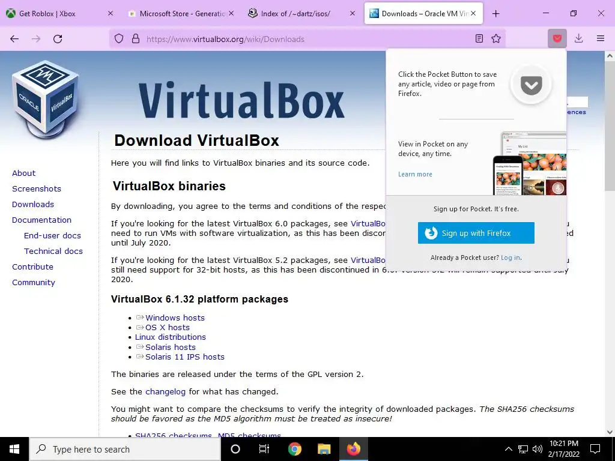Viewport: 615px width, 461px height.
Task: Open the Linux distributions link
Action: pos(170,337)
